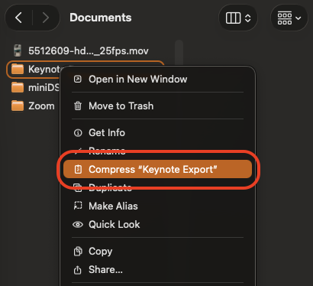The width and height of the screenshot is (313, 286).
Task: Choose Open in New Window
Action: point(157,80)
